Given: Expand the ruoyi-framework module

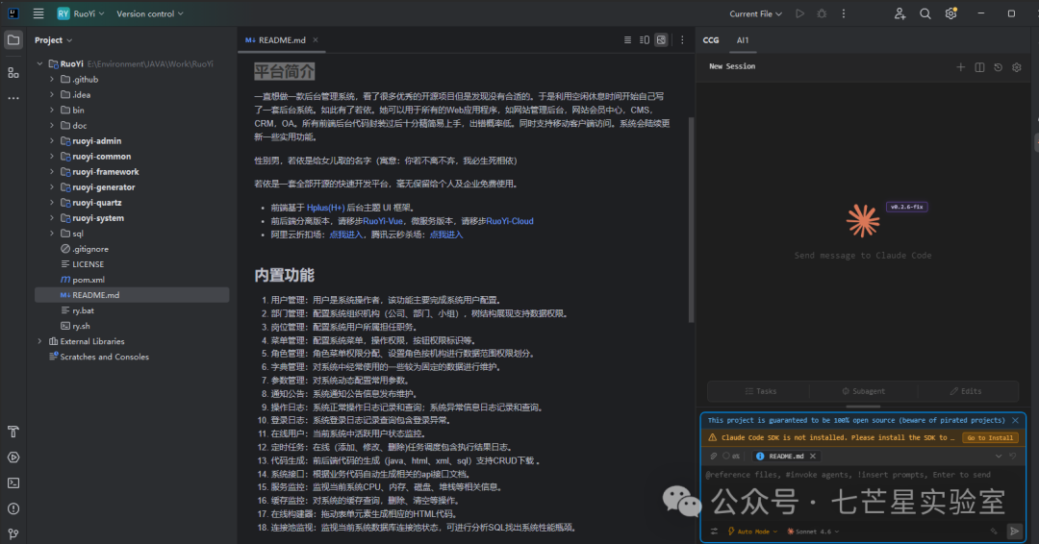Looking at the screenshot, I should [x=52, y=171].
